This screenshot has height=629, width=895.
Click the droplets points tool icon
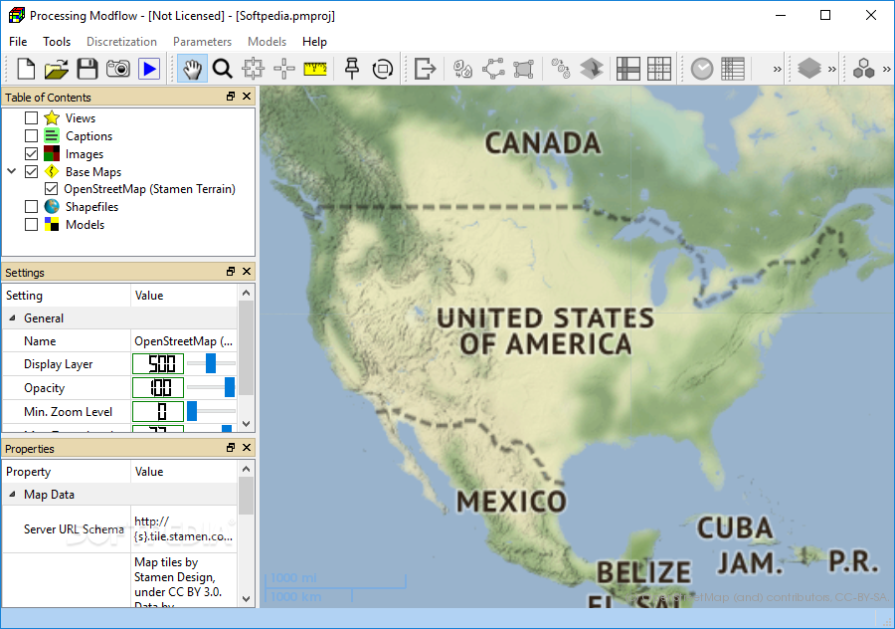tap(462, 69)
